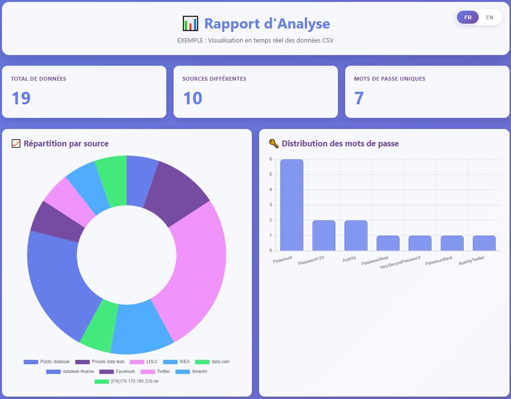The height and width of the screenshot is (399, 511).
Task: Click the green data.com legend color swatch
Action: 202,362
